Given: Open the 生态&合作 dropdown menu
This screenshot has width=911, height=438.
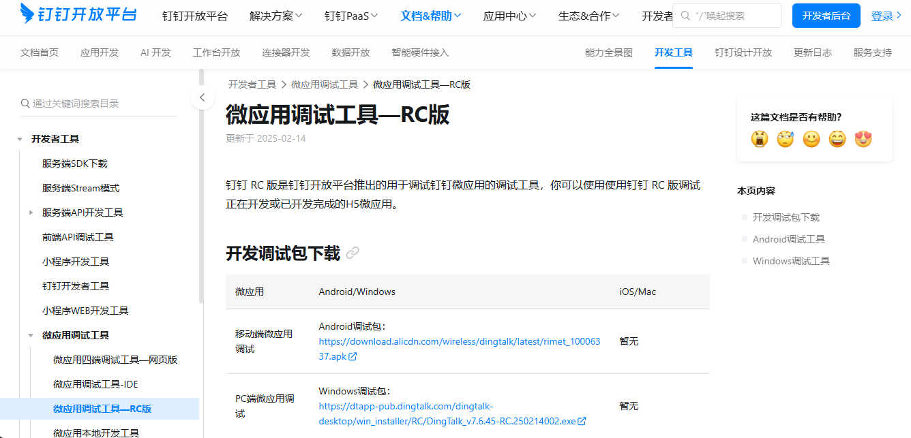Looking at the screenshot, I should pos(589,16).
